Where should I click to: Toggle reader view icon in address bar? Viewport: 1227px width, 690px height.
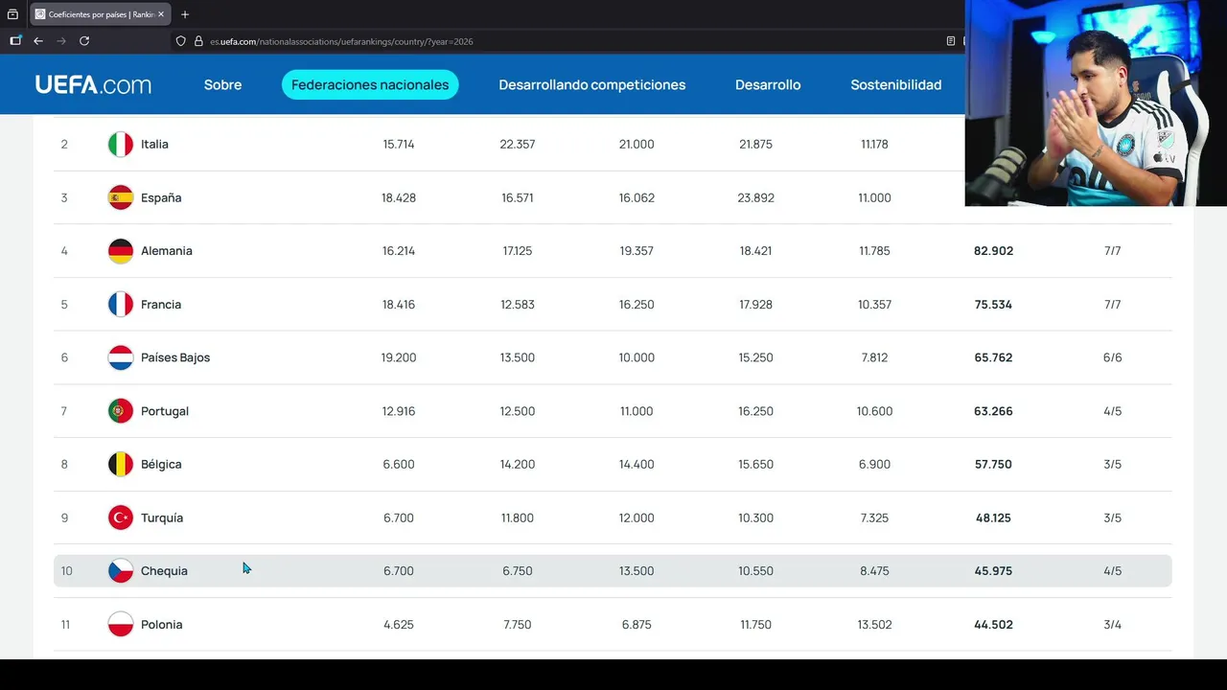[x=951, y=41]
